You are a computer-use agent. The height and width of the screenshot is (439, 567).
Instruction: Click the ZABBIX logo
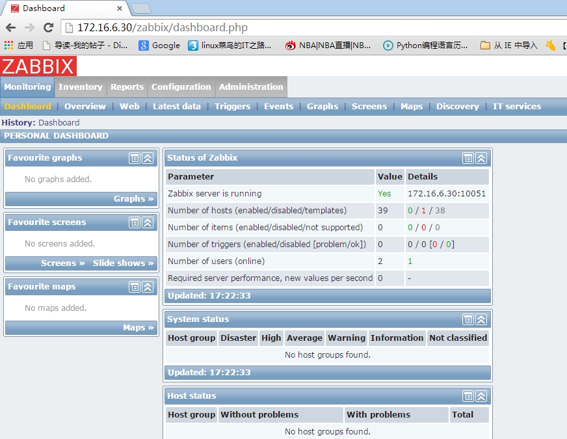click(38, 66)
